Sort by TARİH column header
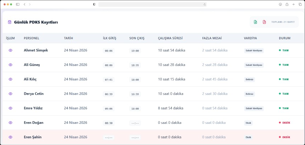The image size is (305, 145). click(x=69, y=38)
